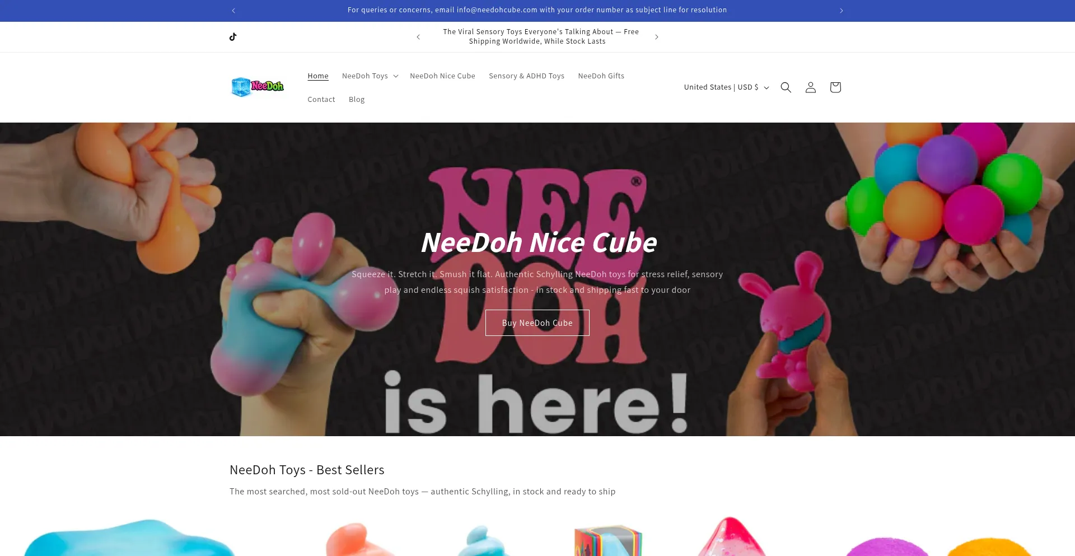The width and height of the screenshot is (1075, 556).
Task: Go to previous shipping promo announcement
Action: pyautogui.click(x=418, y=37)
